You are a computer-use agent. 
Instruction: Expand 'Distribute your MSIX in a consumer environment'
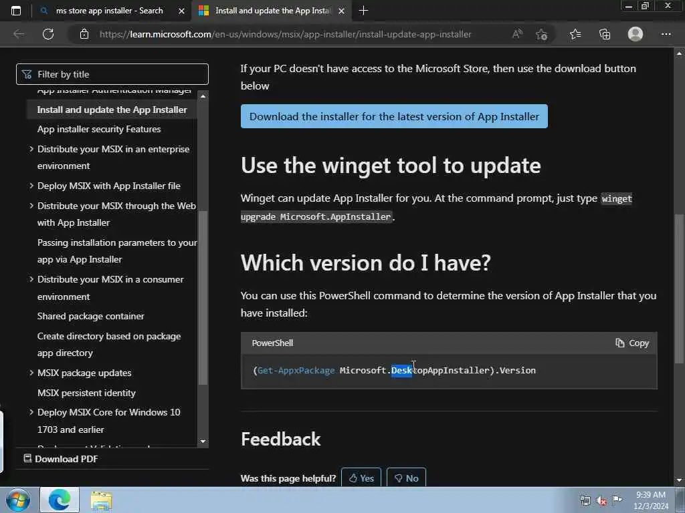pyautogui.click(x=31, y=279)
